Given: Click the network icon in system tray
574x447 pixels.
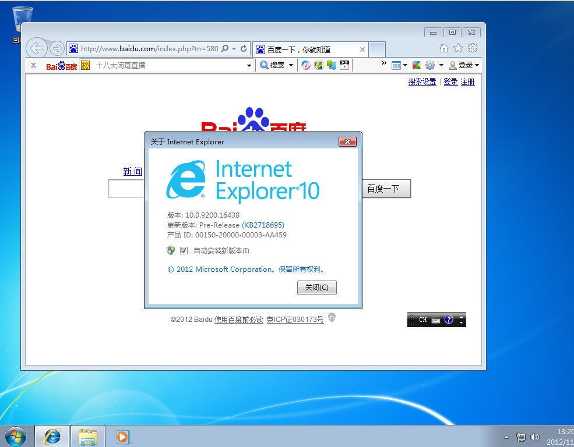Looking at the screenshot, I should [x=520, y=437].
